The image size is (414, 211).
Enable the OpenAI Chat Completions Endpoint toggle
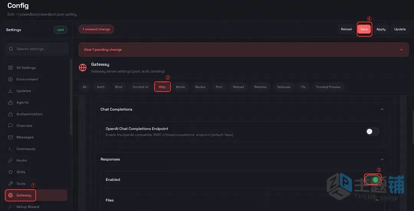click(x=372, y=132)
